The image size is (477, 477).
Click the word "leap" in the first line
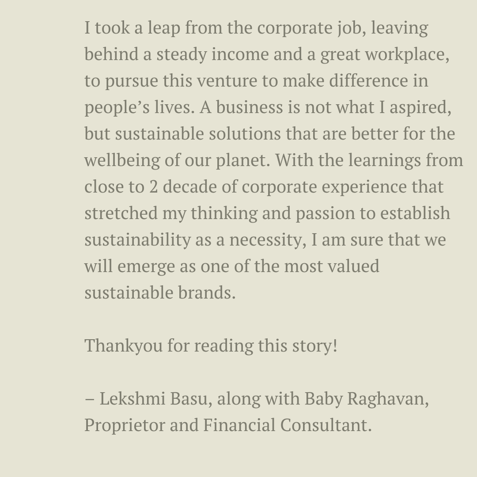[163, 28]
